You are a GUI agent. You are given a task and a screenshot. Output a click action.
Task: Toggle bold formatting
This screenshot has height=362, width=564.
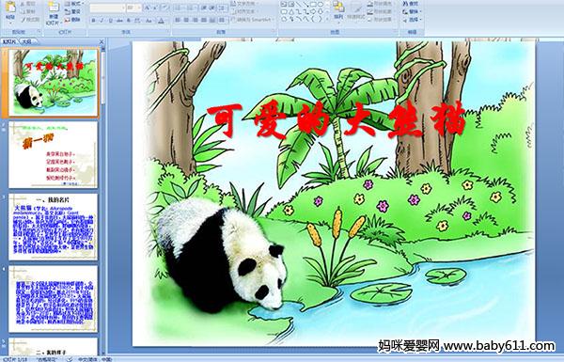(x=94, y=21)
